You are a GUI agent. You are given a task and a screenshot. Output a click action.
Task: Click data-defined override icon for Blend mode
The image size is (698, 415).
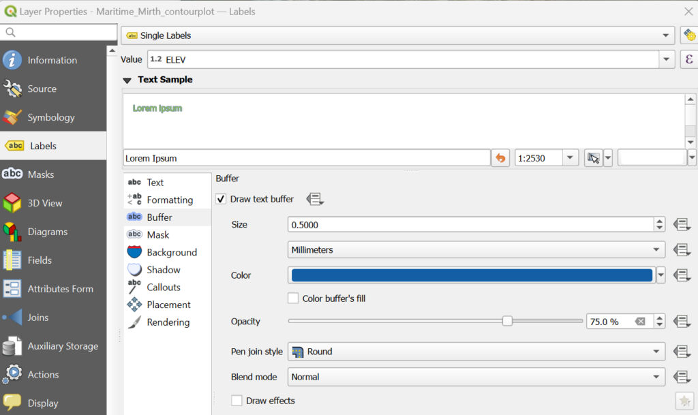[x=681, y=377]
